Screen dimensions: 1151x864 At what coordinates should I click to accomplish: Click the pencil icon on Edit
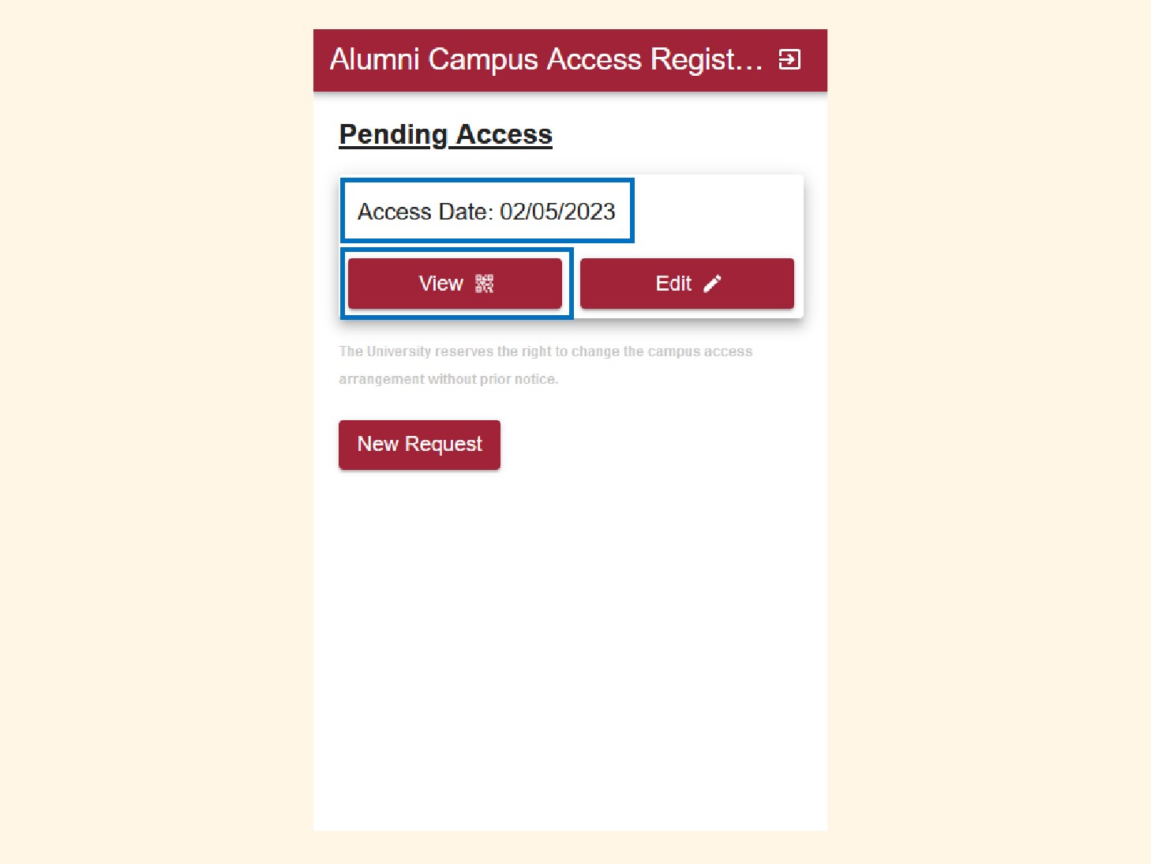(712, 284)
